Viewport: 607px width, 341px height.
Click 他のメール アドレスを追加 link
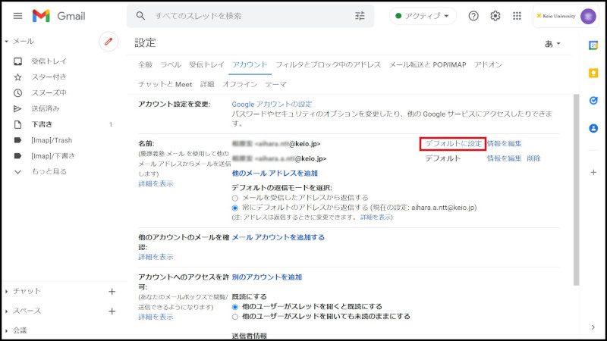[x=275, y=174]
